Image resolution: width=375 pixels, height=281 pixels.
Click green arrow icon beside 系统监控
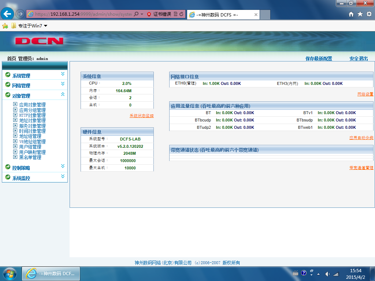[8, 177]
